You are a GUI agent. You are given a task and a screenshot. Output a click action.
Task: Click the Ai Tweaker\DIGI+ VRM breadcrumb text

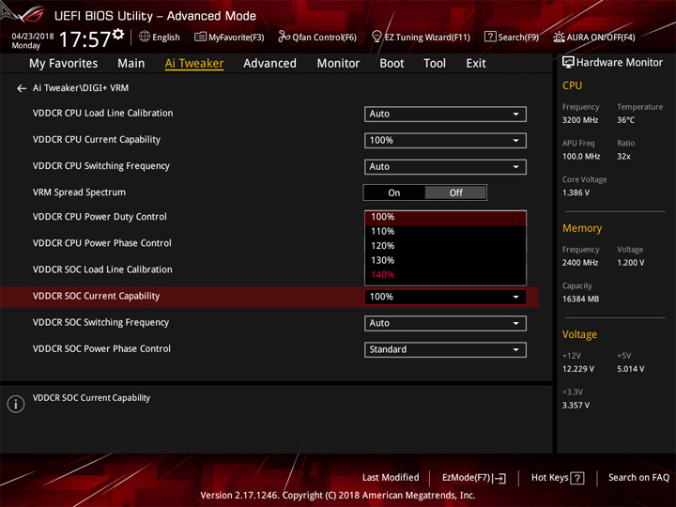[81, 88]
